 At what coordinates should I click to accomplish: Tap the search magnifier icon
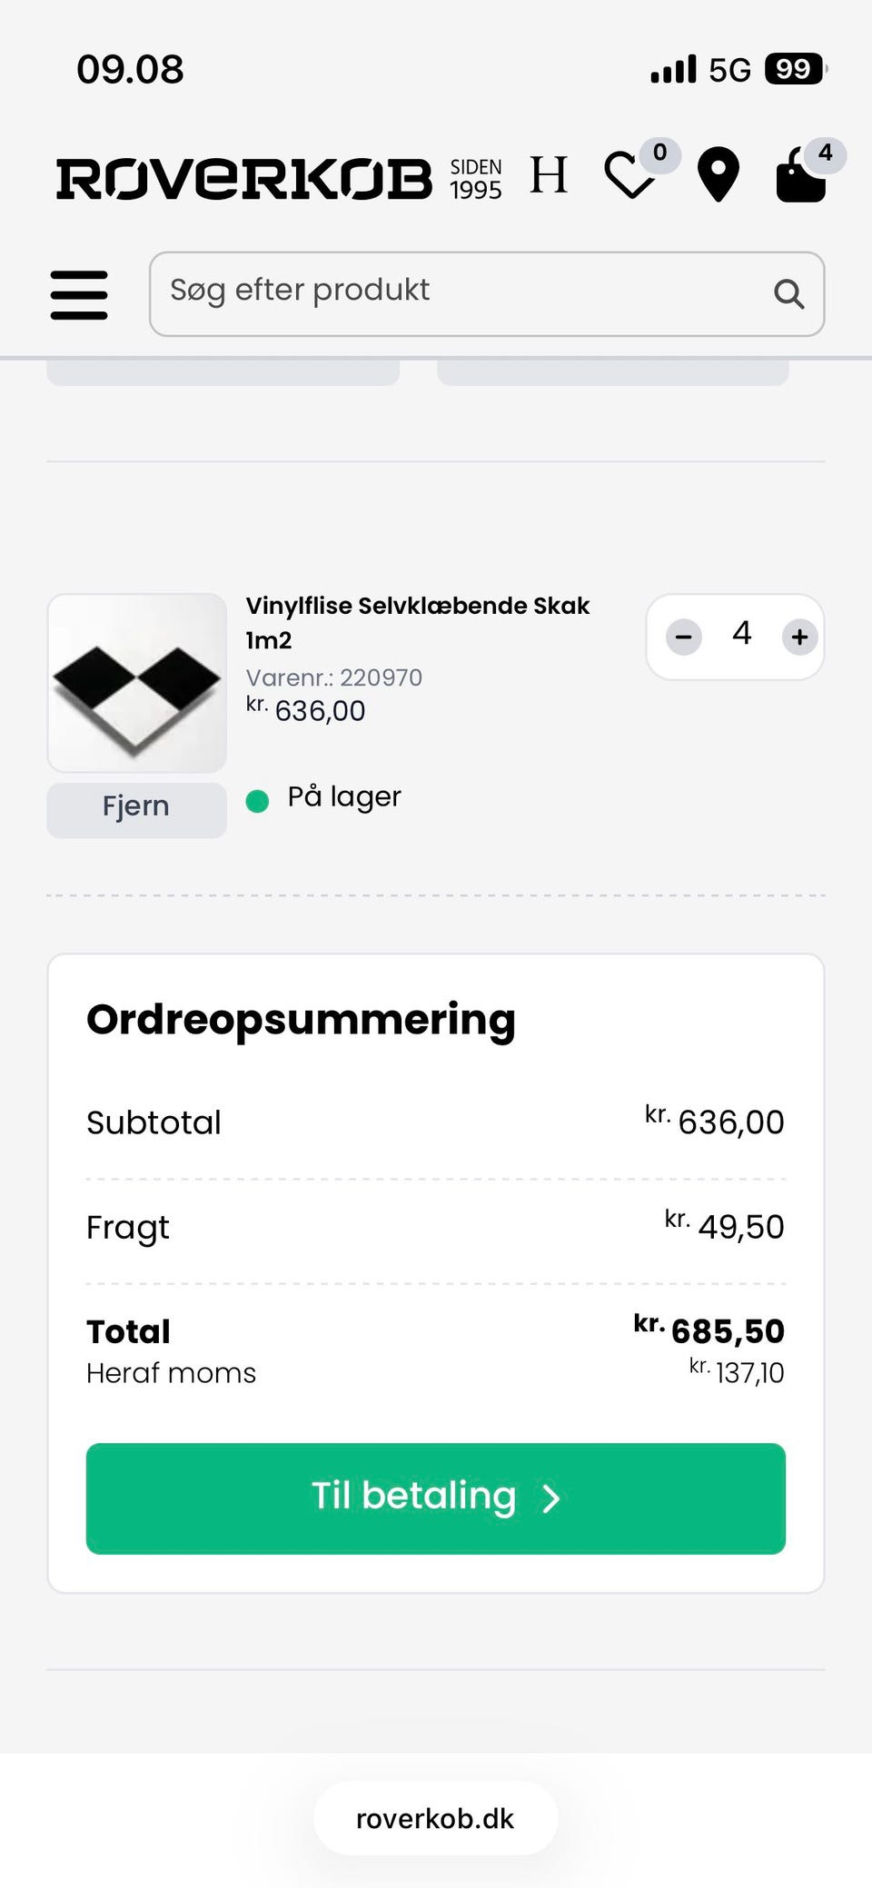(788, 294)
